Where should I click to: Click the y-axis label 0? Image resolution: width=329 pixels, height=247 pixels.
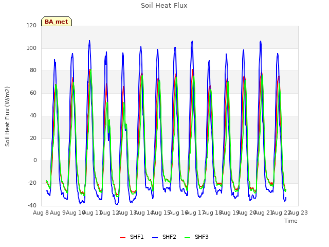pos(35,161)
